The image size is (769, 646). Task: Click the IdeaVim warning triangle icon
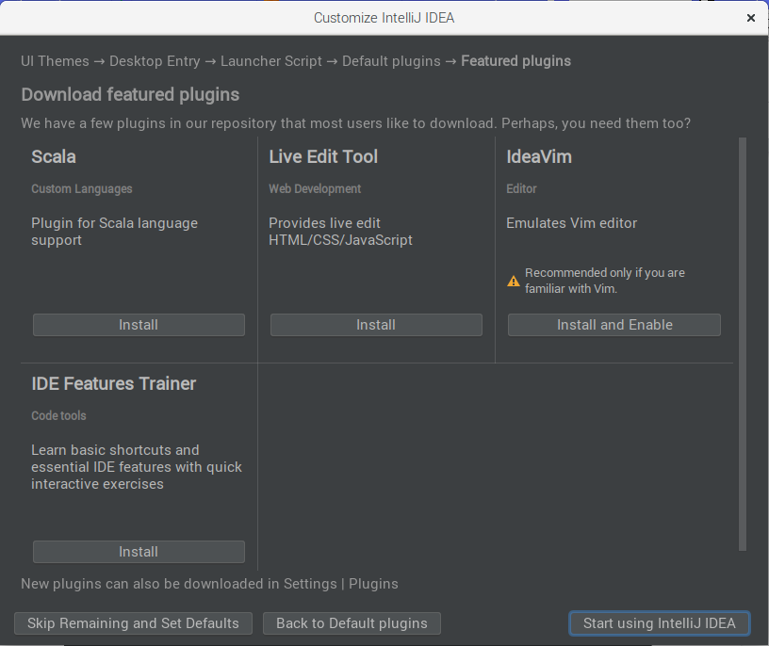pos(514,281)
